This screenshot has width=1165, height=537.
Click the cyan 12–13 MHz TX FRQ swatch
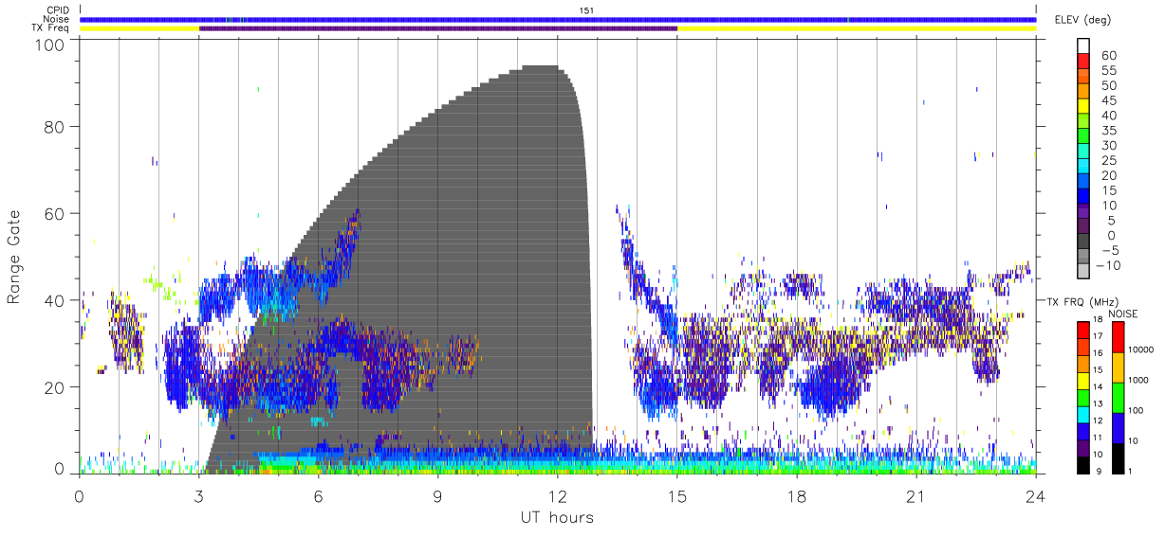(x=1082, y=413)
